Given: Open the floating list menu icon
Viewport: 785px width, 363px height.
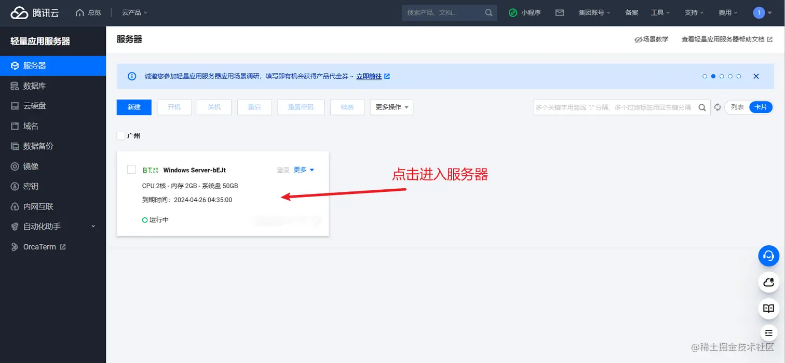Looking at the screenshot, I should click(x=768, y=332).
